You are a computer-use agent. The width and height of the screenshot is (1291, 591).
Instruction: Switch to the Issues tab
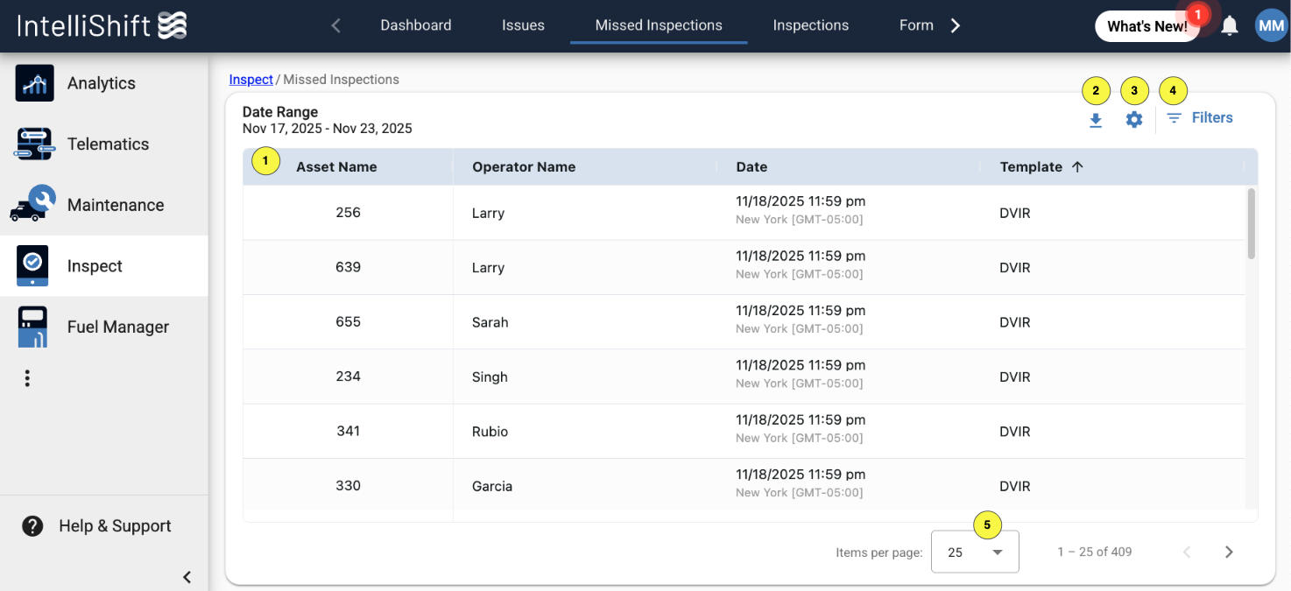click(x=523, y=25)
